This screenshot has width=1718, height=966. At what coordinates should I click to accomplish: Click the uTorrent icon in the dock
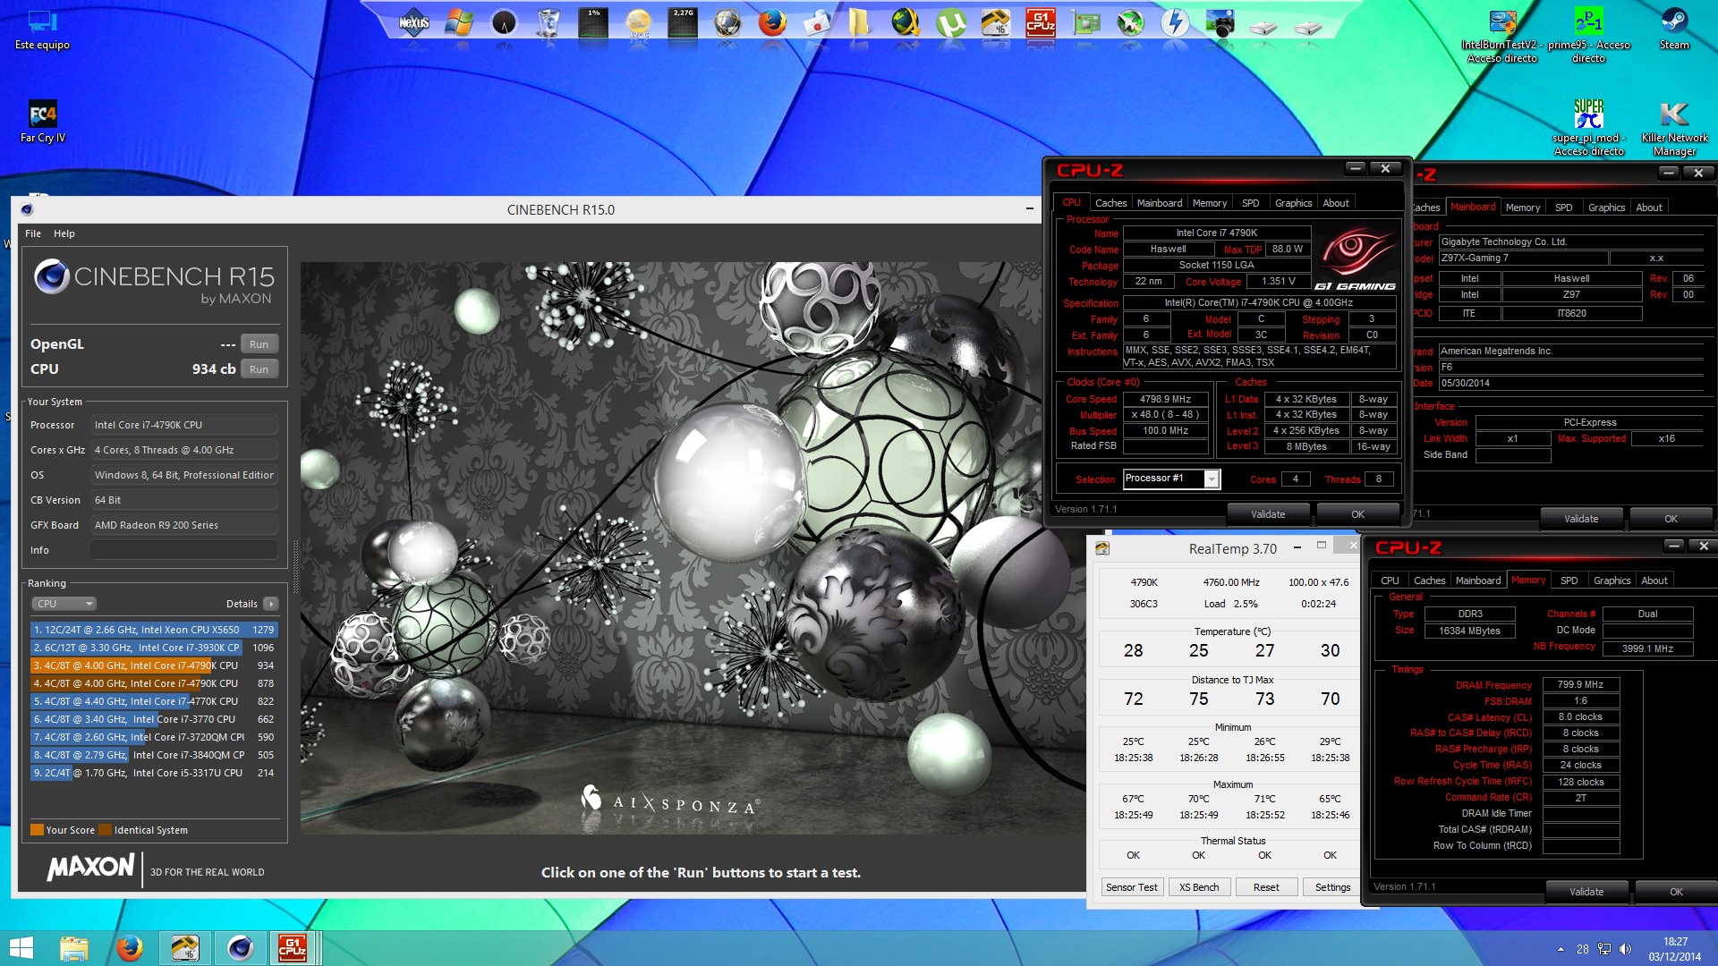tap(950, 22)
